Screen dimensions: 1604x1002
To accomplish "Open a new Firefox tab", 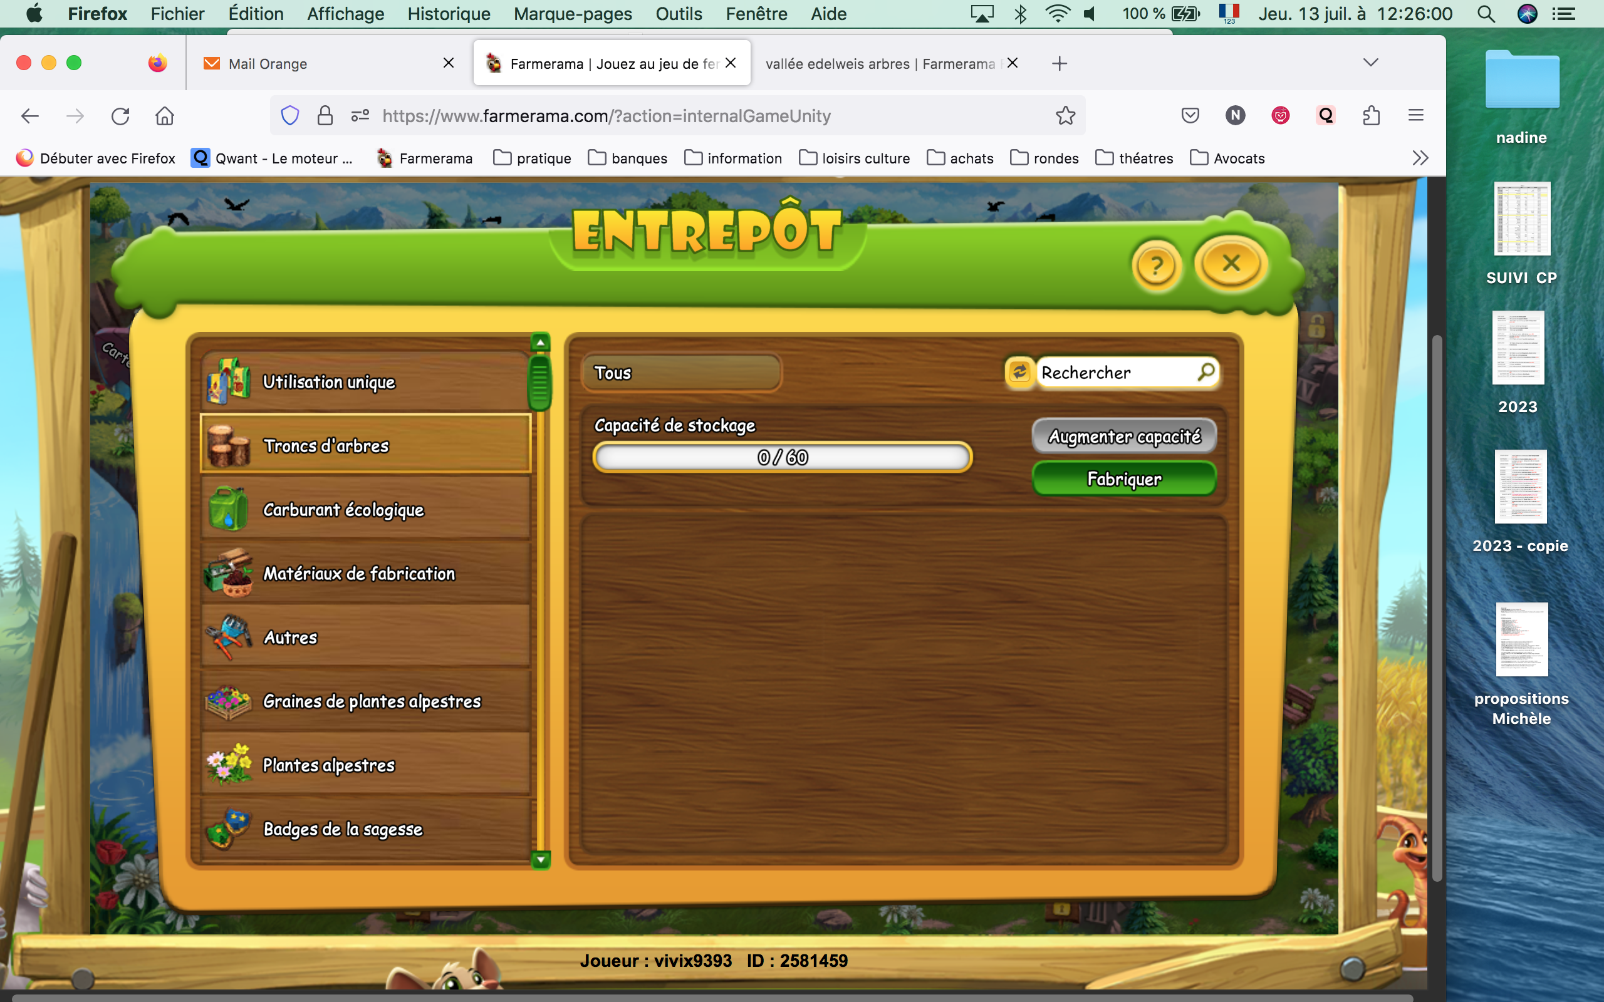I will (1059, 64).
